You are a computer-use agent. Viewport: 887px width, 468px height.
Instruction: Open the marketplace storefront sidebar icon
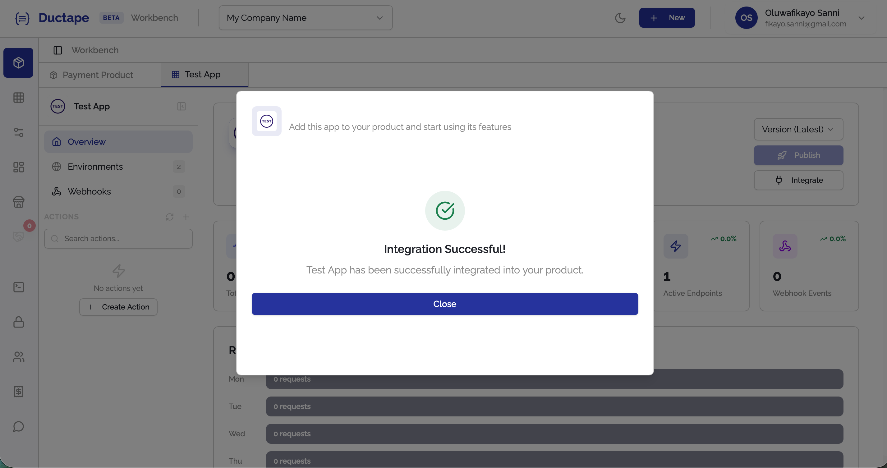click(18, 202)
